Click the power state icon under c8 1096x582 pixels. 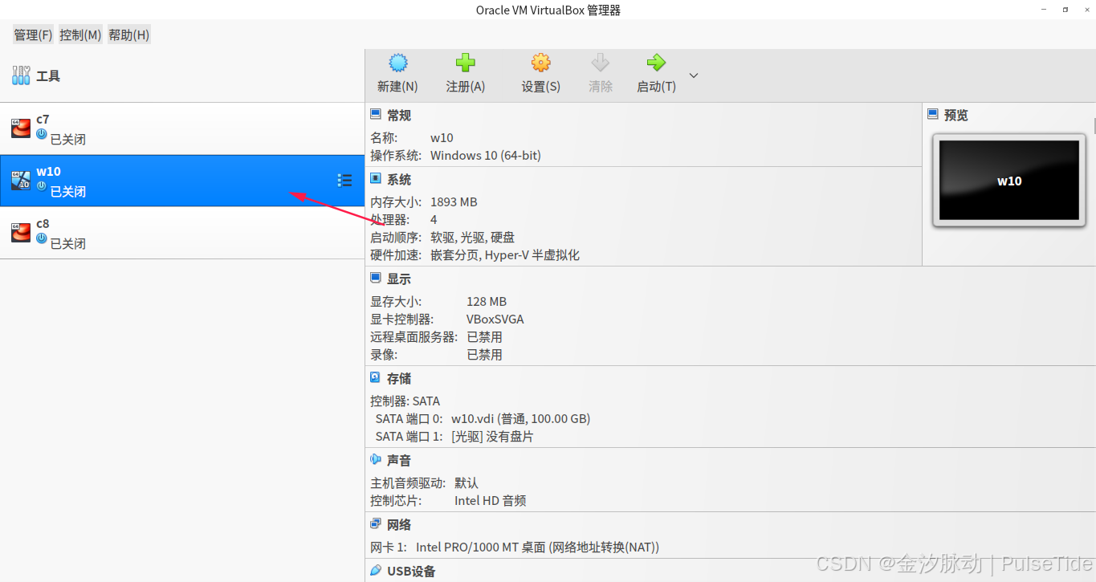[x=42, y=238]
